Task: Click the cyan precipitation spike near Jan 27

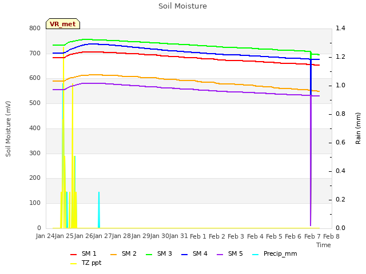Action: click(x=99, y=209)
